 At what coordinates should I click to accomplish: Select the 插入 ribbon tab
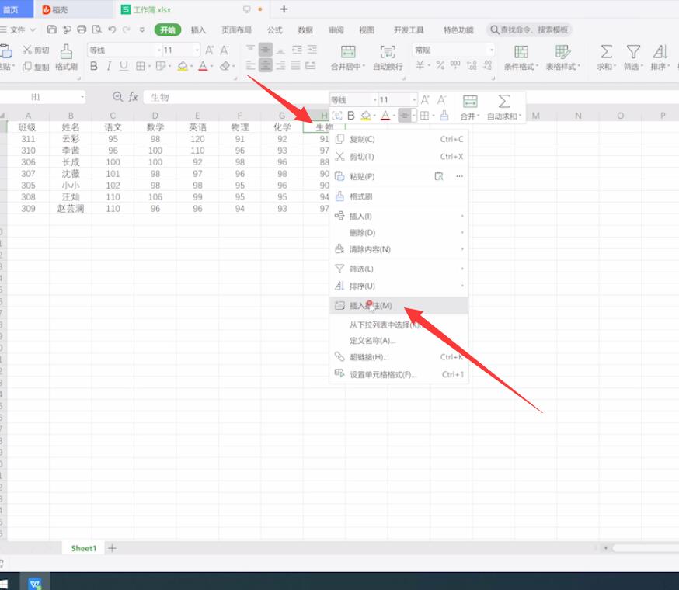coord(198,29)
